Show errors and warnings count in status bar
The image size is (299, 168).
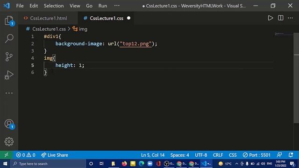[26, 155]
